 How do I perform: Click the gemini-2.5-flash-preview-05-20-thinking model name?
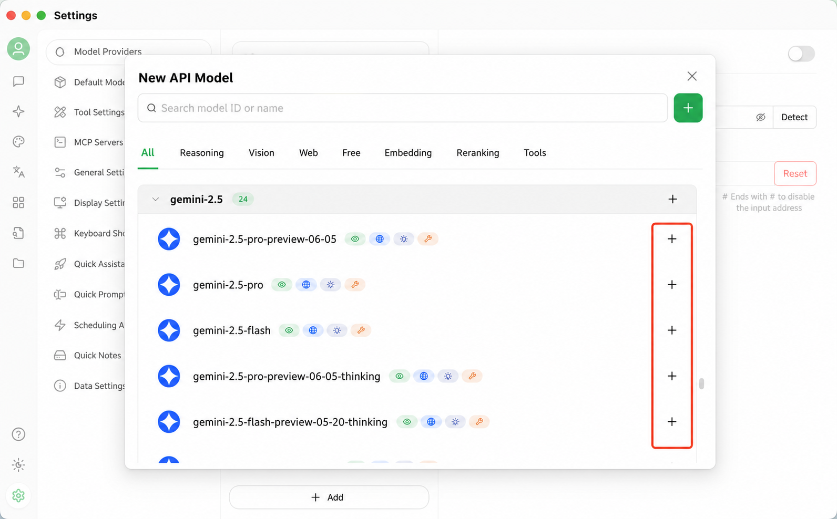pos(290,422)
